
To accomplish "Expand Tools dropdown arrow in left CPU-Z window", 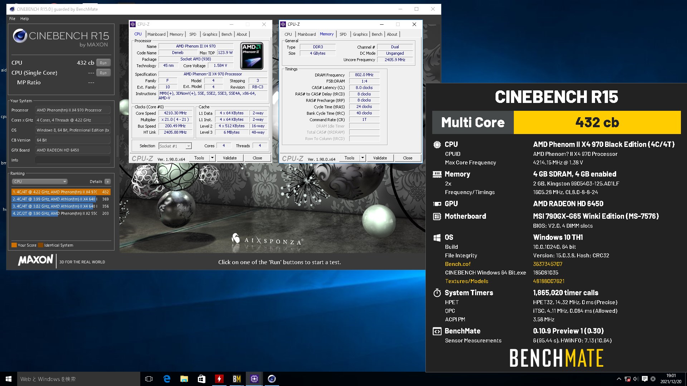I will pyautogui.click(x=212, y=158).
